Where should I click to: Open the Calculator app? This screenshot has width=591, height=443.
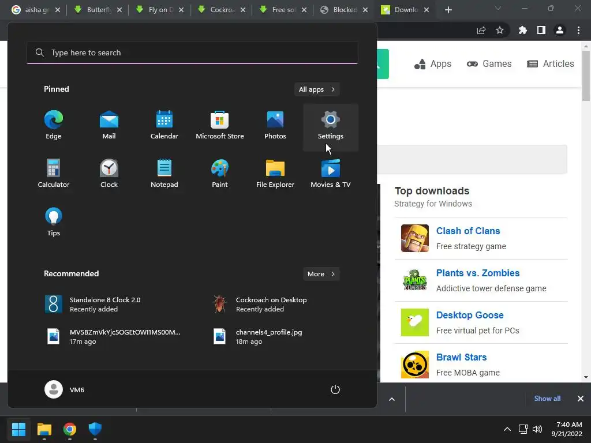click(54, 174)
